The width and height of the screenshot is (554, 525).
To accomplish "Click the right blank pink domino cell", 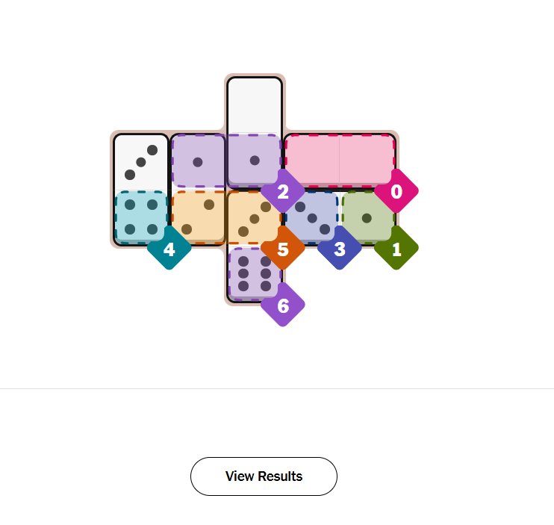I will pos(367,159).
